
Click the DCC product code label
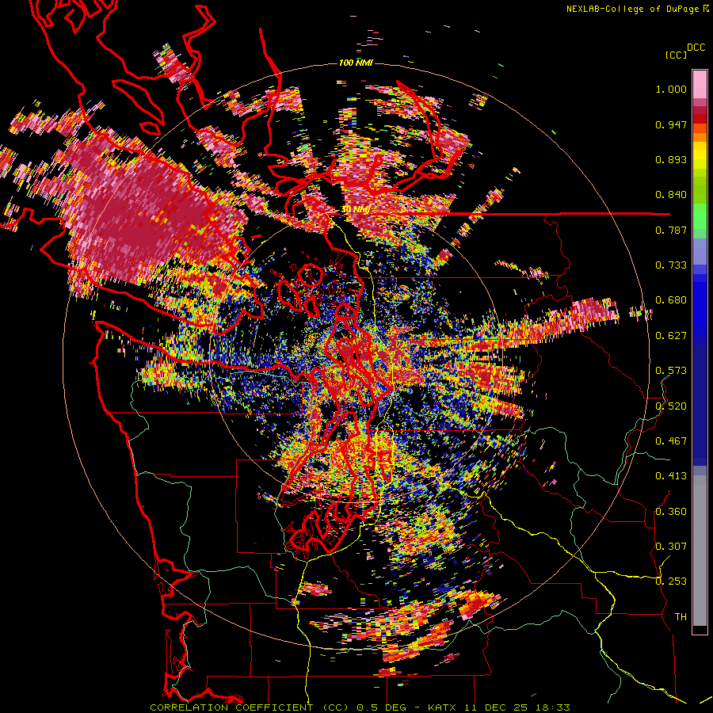click(696, 48)
